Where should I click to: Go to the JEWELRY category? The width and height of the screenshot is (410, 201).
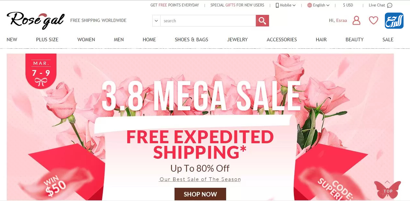pyautogui.click(x=237, y=40)
